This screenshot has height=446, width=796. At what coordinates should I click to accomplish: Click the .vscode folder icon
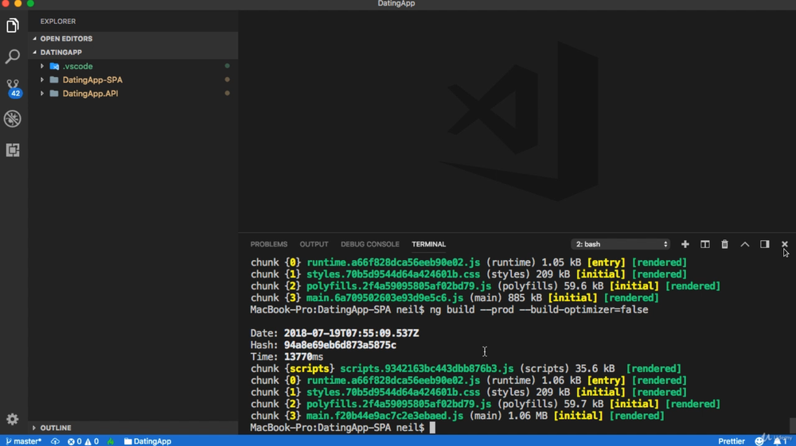[x=54, y=66]
